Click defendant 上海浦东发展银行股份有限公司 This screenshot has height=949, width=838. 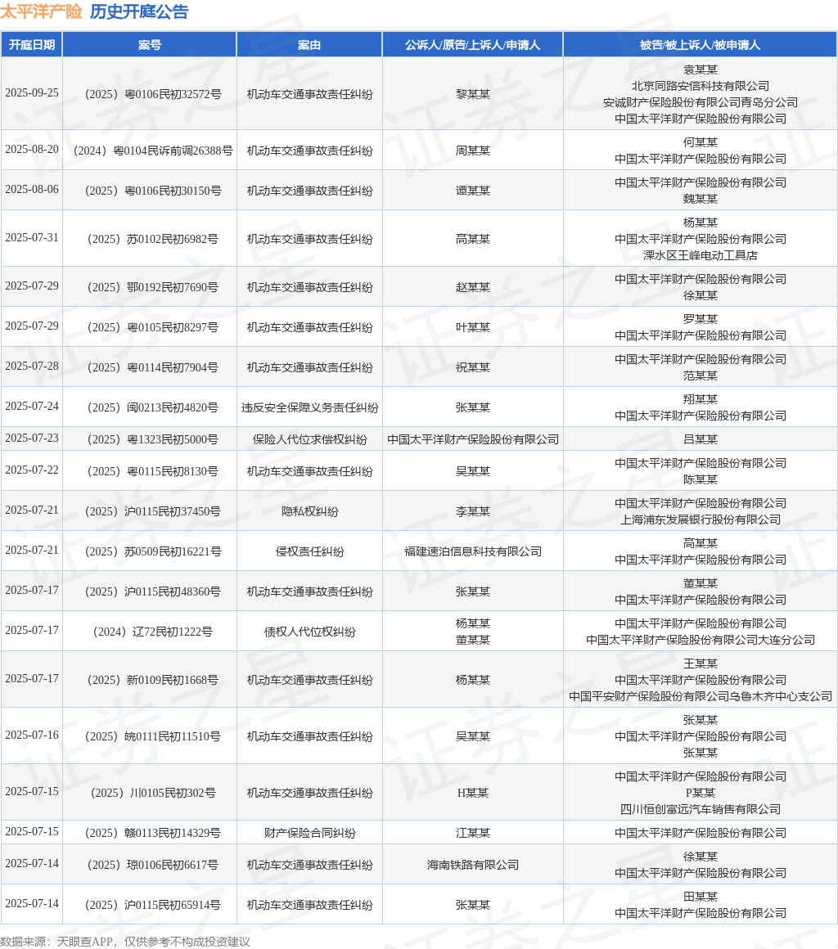[x=701, y=519]
